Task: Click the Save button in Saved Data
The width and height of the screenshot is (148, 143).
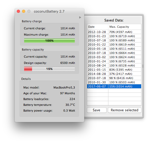Action: 97,110
